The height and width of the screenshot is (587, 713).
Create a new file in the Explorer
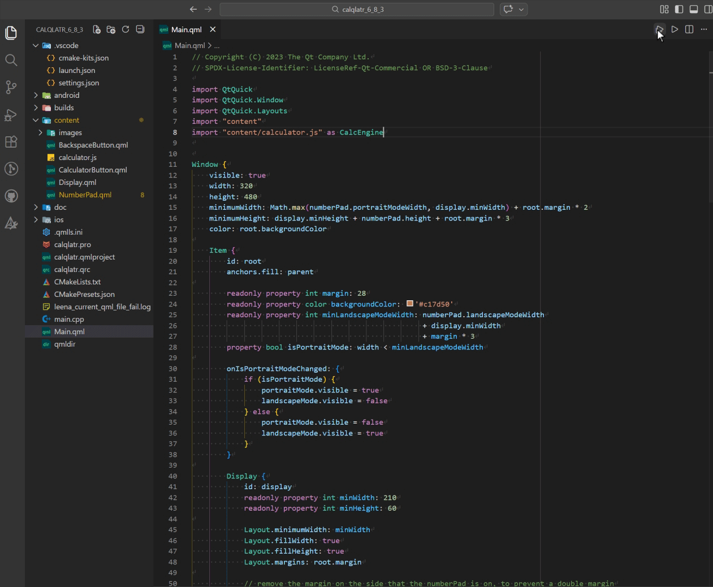(x=97, y=29)
